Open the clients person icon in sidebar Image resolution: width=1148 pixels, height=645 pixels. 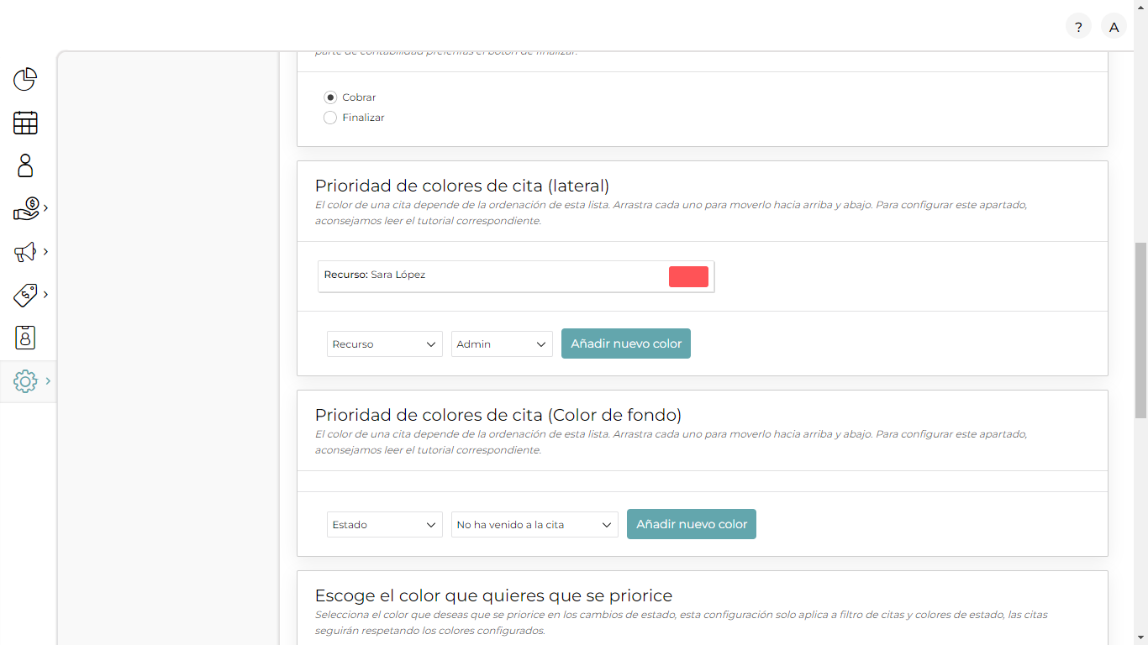25,165
